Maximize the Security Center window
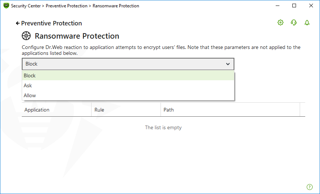Screen dimensions: 320x194 point(294,6)
